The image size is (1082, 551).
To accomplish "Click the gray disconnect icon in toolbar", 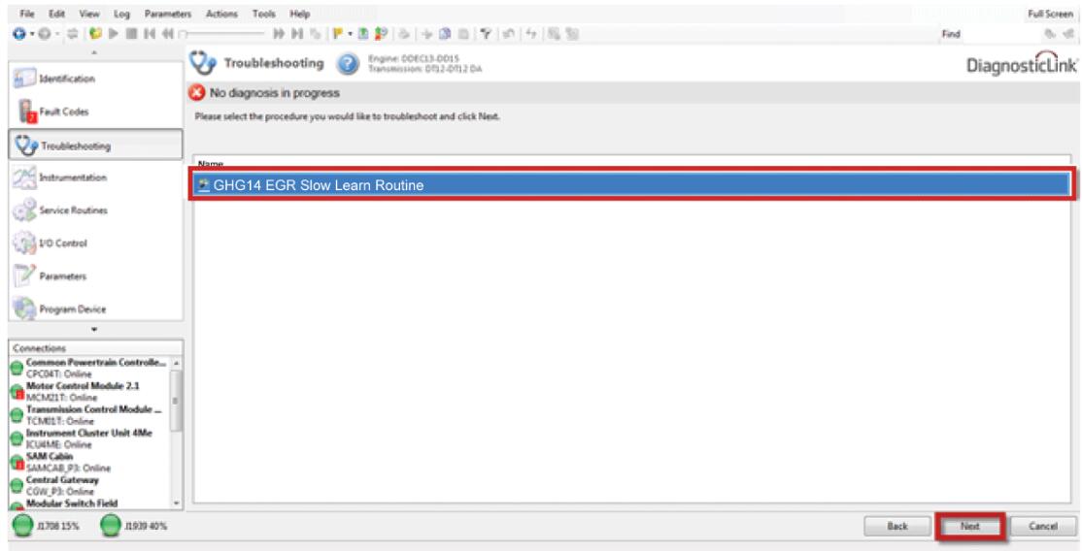I will click(44, 34).
